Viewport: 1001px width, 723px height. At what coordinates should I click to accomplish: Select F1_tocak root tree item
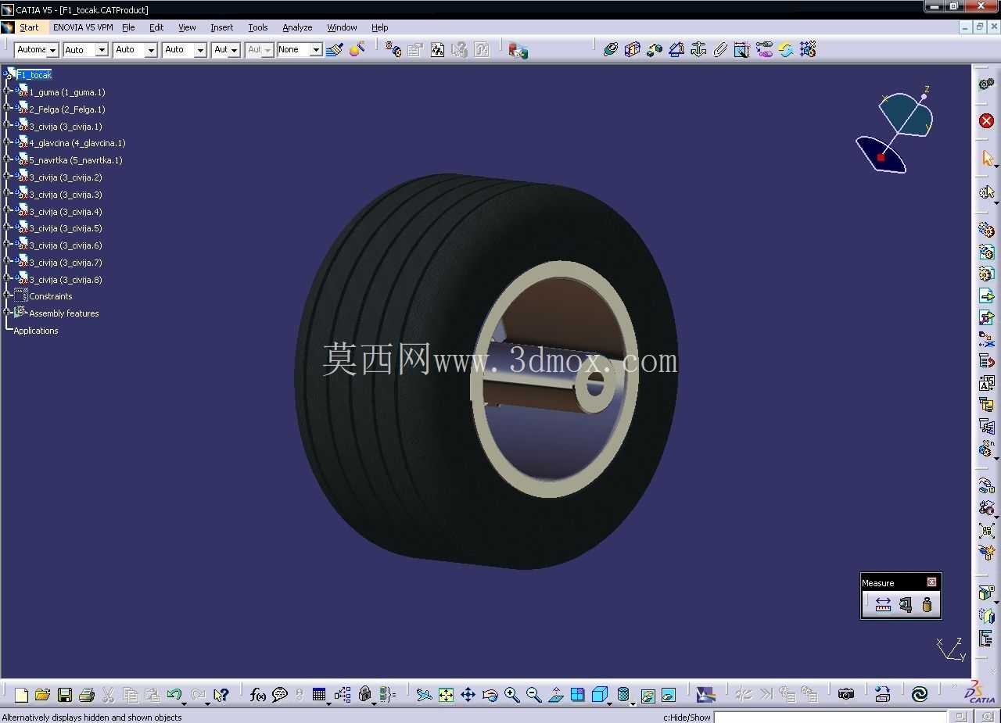(34, 75)
